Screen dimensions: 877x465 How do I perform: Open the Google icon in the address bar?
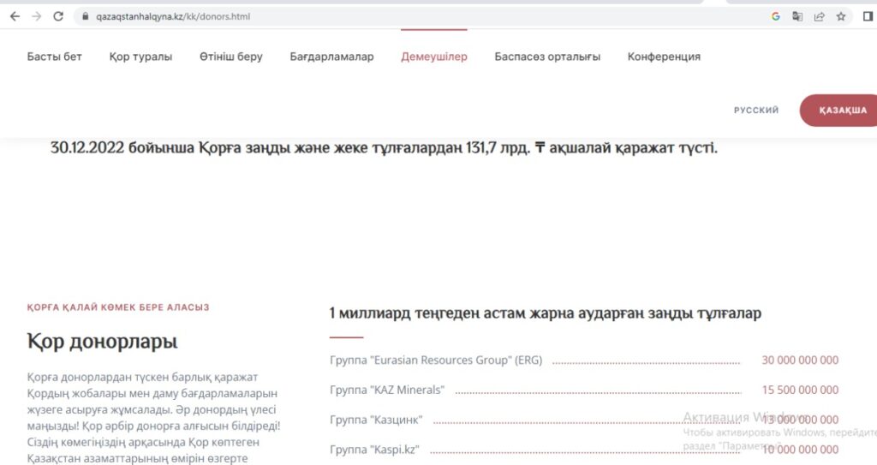tap(776, 16)
